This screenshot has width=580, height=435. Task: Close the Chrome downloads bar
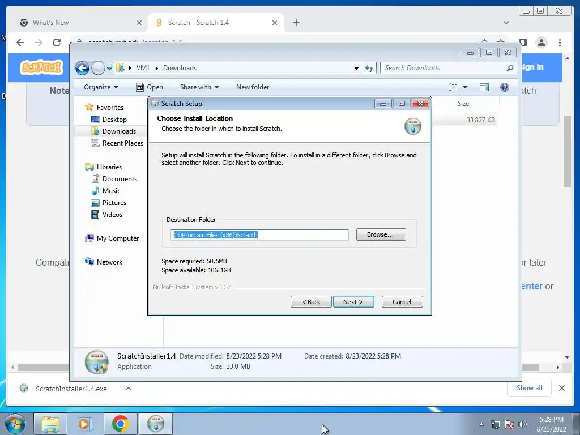(x=561, y=388)
